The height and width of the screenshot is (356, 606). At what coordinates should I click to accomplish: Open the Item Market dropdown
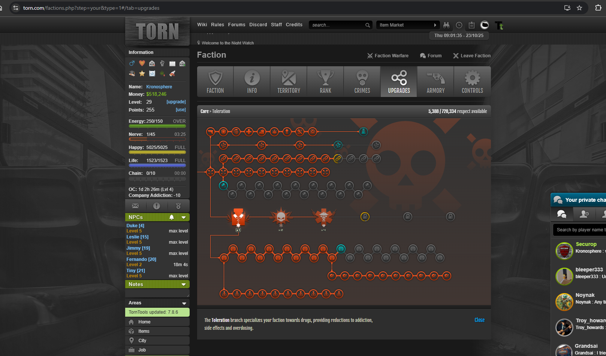pyautogui.click(x=408, y=25)
